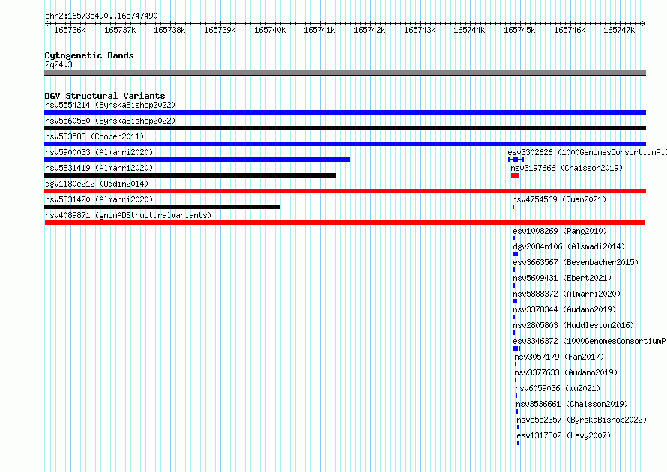The image size is (667, 472).
Task: Select the blue dgv2084n106 variant block
Action: 516,254
